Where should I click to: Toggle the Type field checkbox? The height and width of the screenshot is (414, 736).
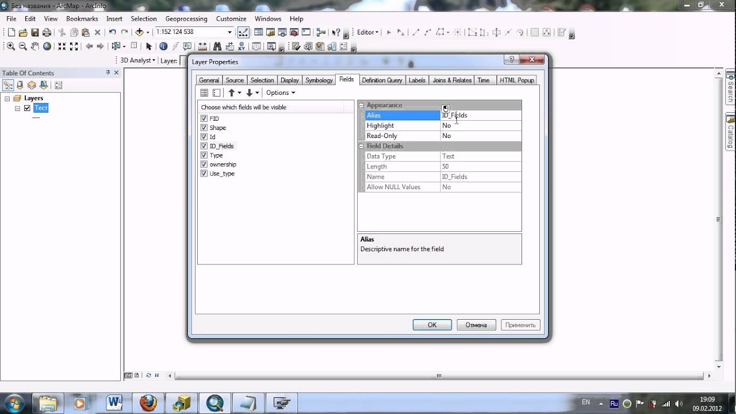(204, 155)
